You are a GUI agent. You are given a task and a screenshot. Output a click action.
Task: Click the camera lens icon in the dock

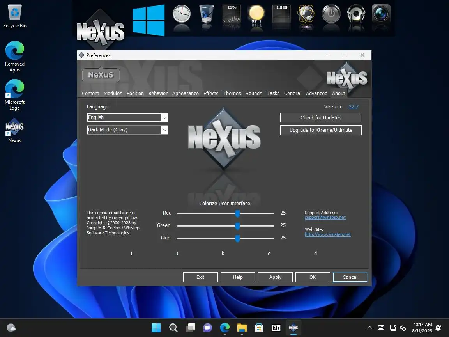[381, 14]
